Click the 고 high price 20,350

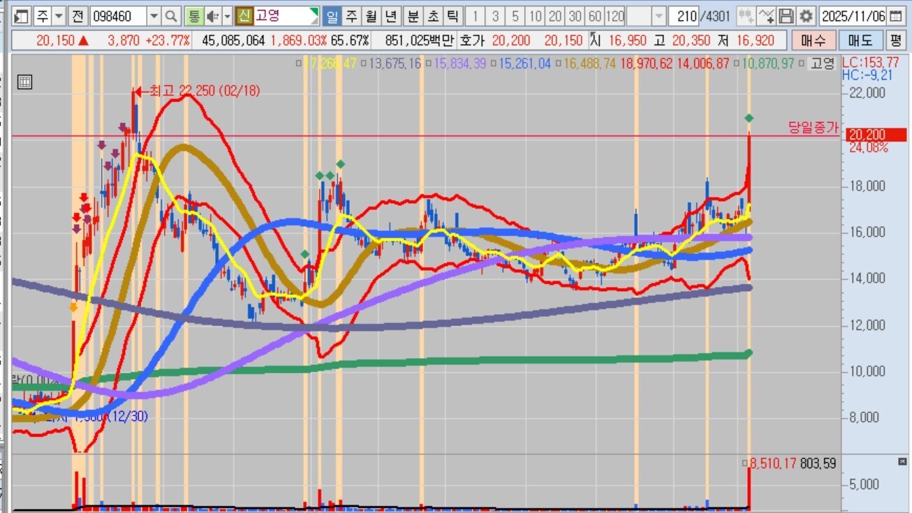coord(692,40)
